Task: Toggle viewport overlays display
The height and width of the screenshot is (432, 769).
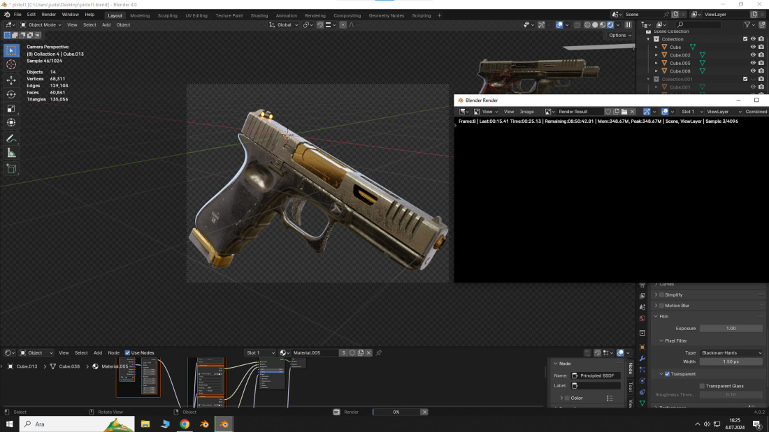Action: tap(559, 25)
